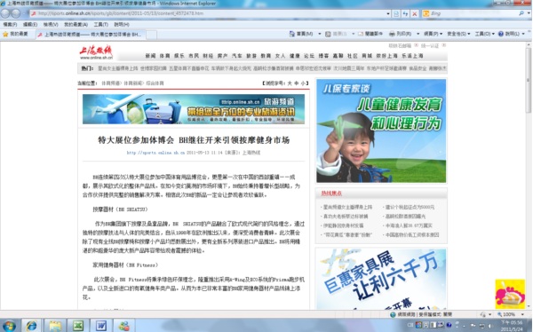
Task: Open the Home page toolbar icon
Action: point(291,34)
